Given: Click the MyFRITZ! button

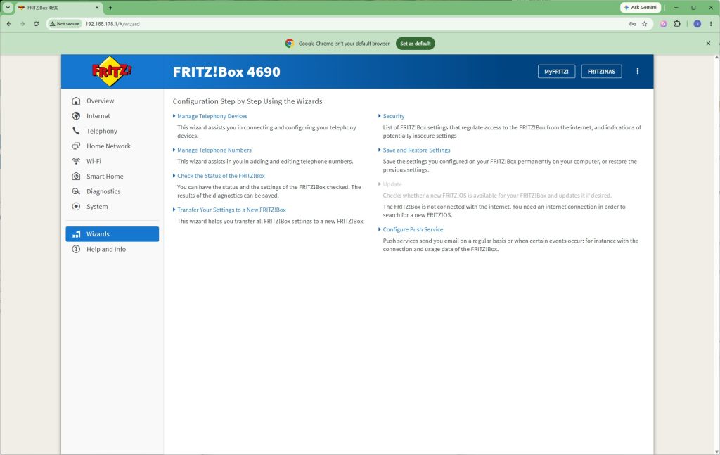Looking at the screenshot, I should [x=556, y=72].
